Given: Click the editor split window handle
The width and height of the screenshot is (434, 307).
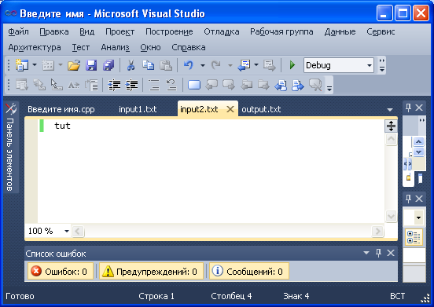Looking at the screenshot, I should point(391,126).
